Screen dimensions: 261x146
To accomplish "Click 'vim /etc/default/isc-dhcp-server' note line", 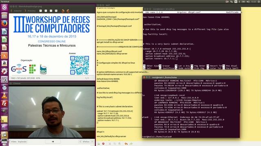I will click(111, 136).
